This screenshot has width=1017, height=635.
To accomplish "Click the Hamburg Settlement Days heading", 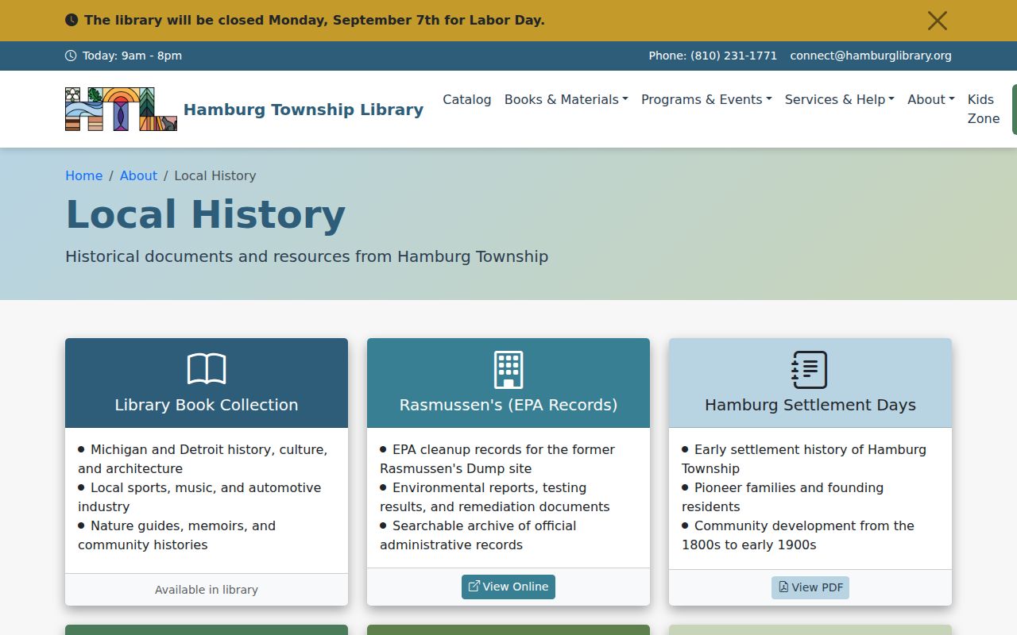I will tap(810, 405).
